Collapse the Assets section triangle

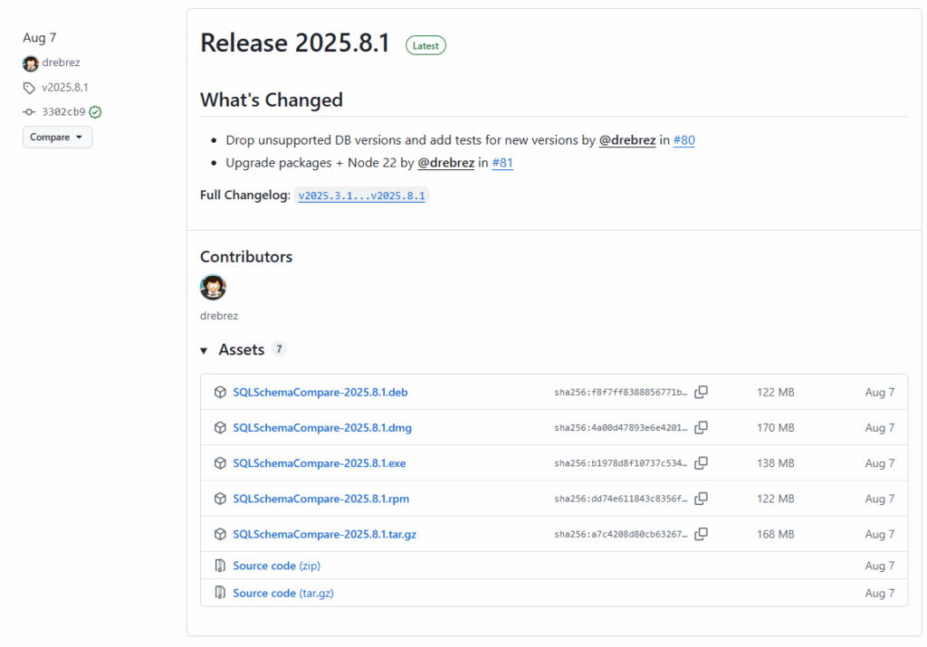(205, 350)
